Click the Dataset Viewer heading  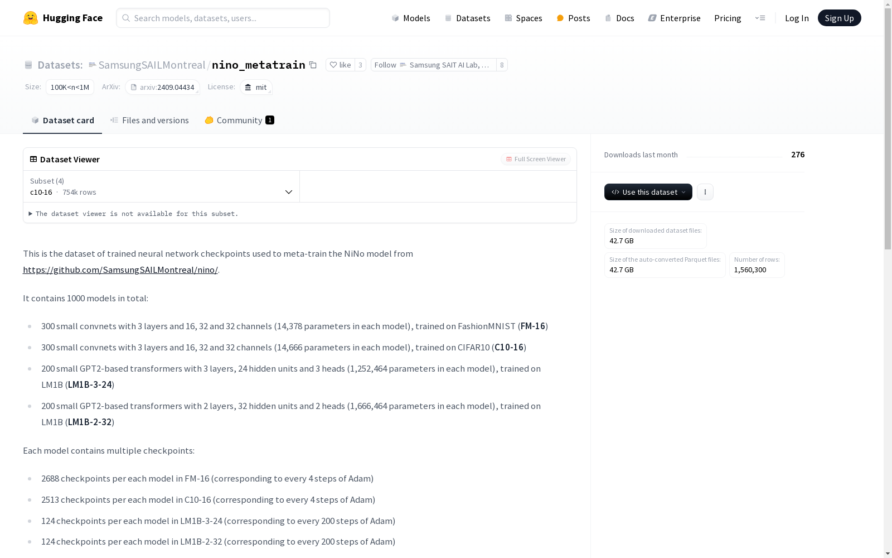pyautogui.click(x=70, y=159)
